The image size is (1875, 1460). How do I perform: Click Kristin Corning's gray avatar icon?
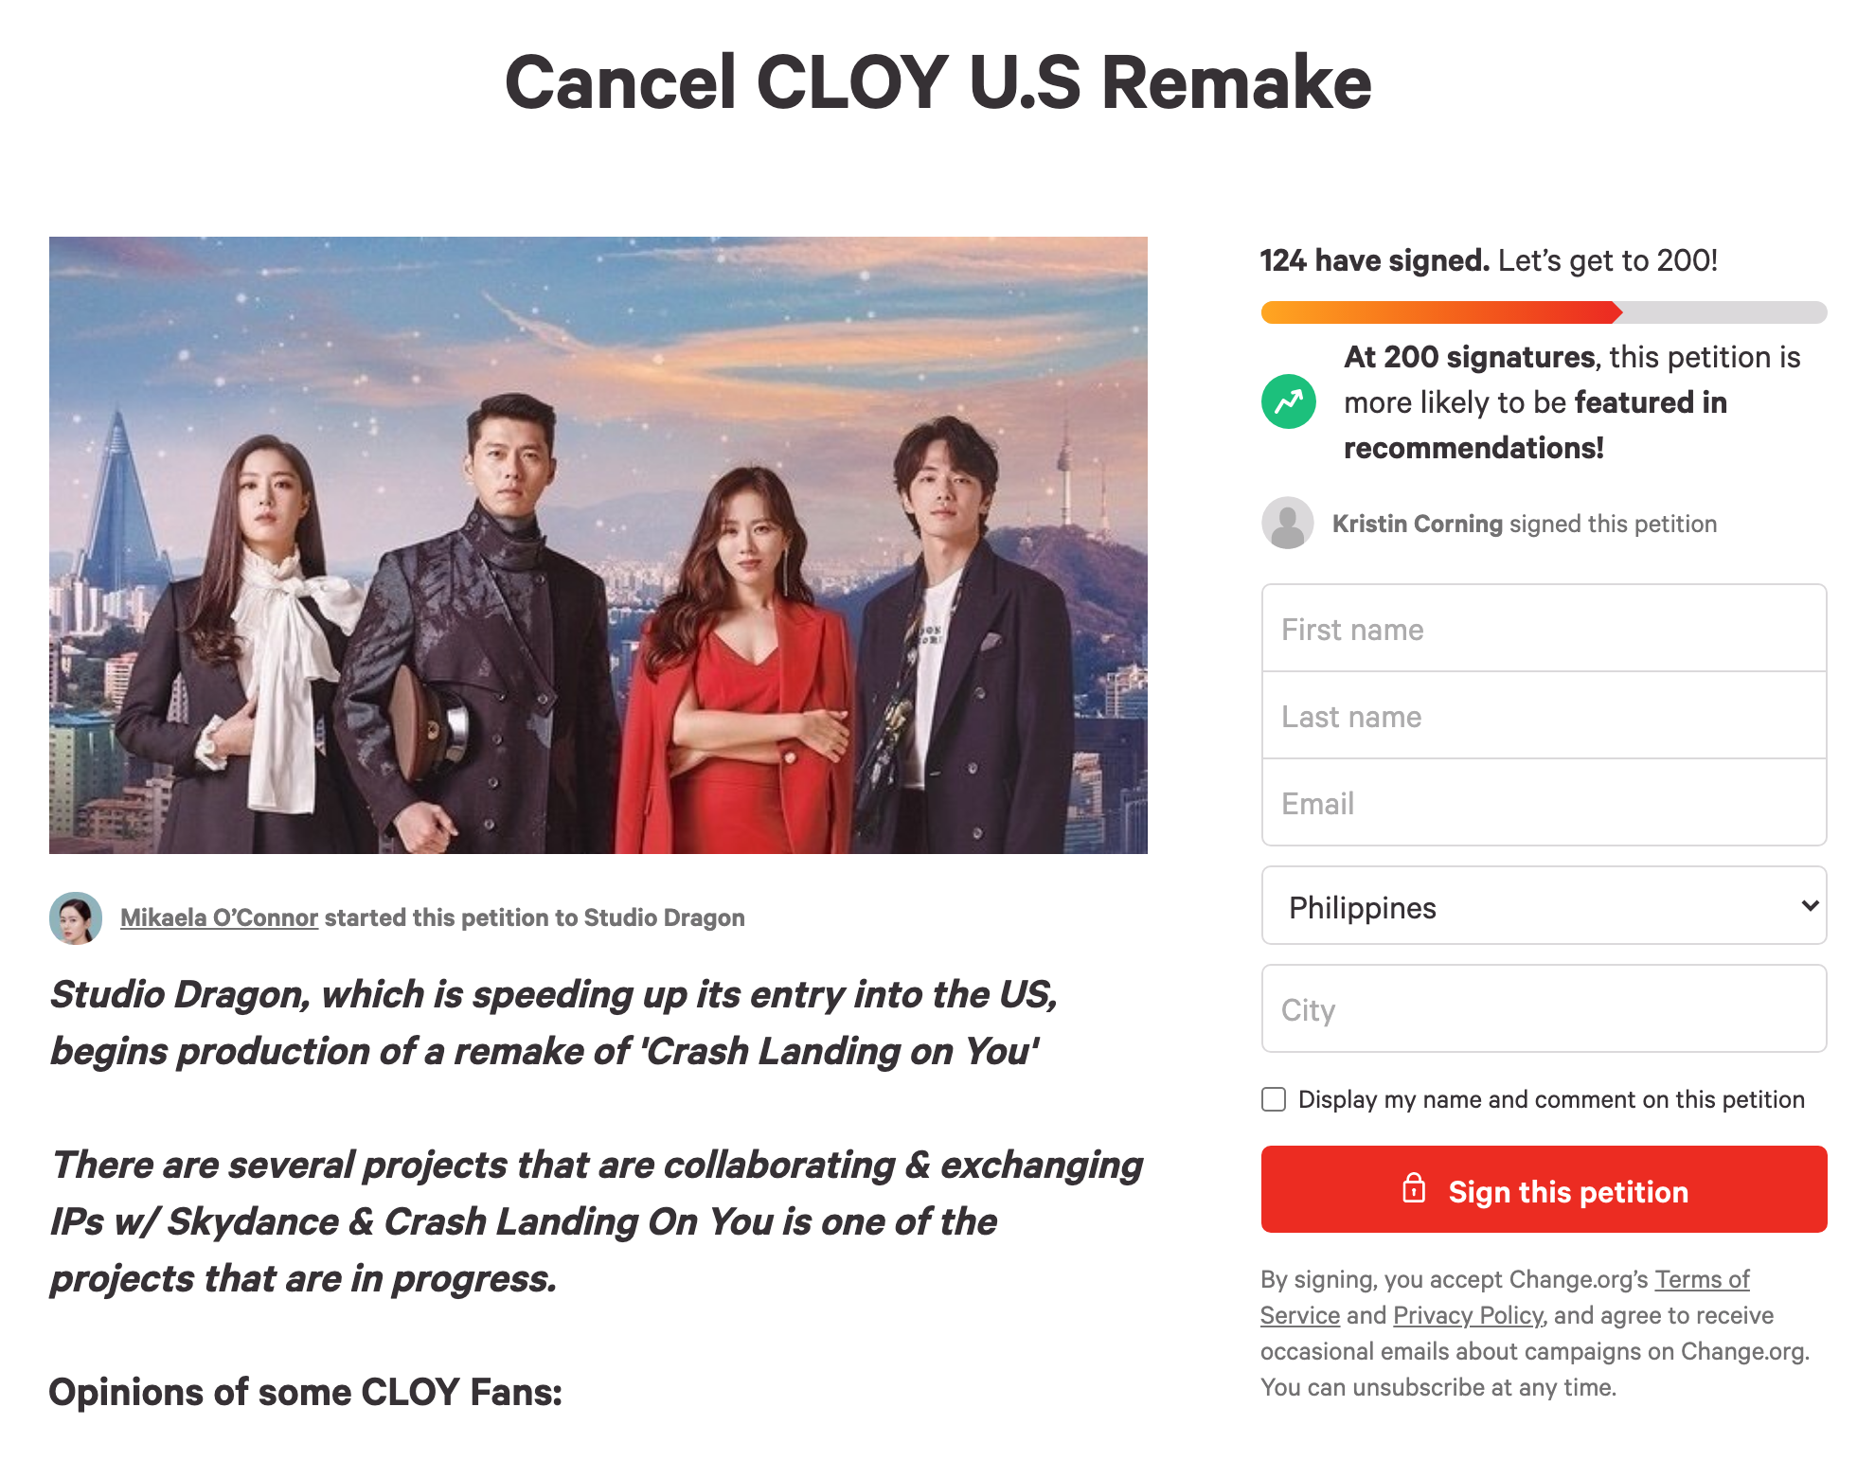coord(1287,523)
